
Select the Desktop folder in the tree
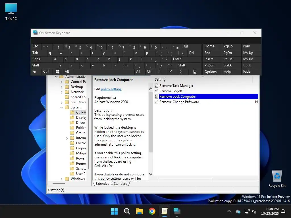click(x=77, y=87)
